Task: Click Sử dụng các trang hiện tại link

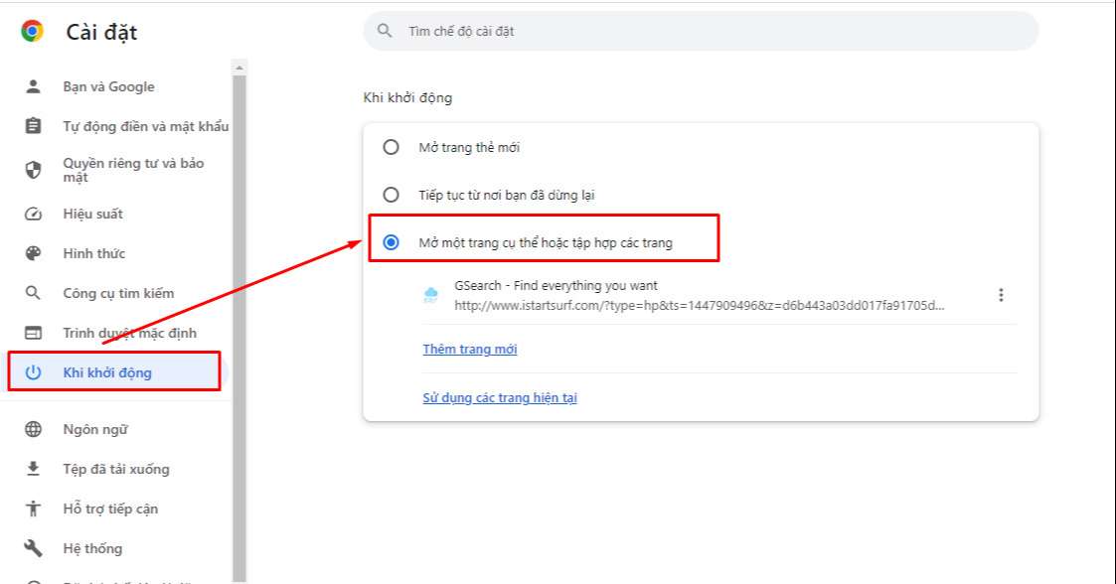Action: coord(500,397)
